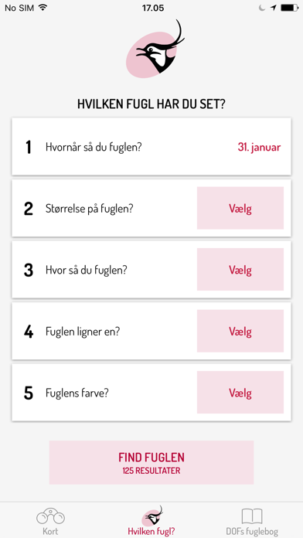Open the DOFs fuglebog book icon
This screenshot has height=538, width=303.
click(x=252, y=516)
